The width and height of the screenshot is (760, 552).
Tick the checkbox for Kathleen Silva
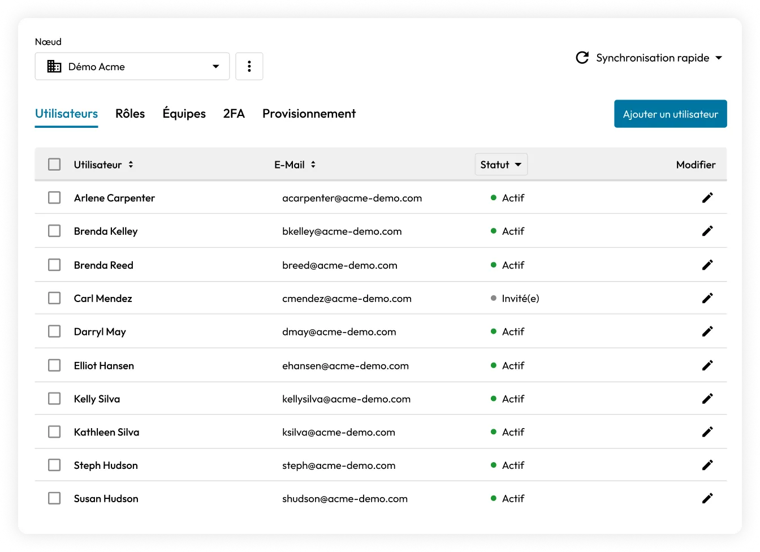point(54,432)
